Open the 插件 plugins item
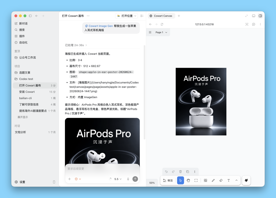The height and width of the screenshot is (198, 276). pyautogui.click(x=35, y=36)
